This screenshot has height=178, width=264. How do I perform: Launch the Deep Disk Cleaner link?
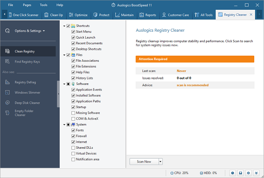click(27, 103)
